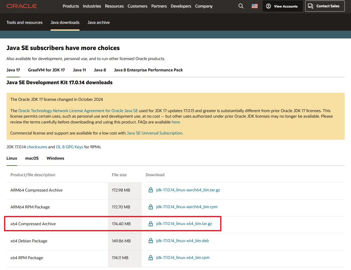The image size is (351, 270).
Task: Download jdk-17.0.14_linux-x64_bin.deb
Action: 182,241
